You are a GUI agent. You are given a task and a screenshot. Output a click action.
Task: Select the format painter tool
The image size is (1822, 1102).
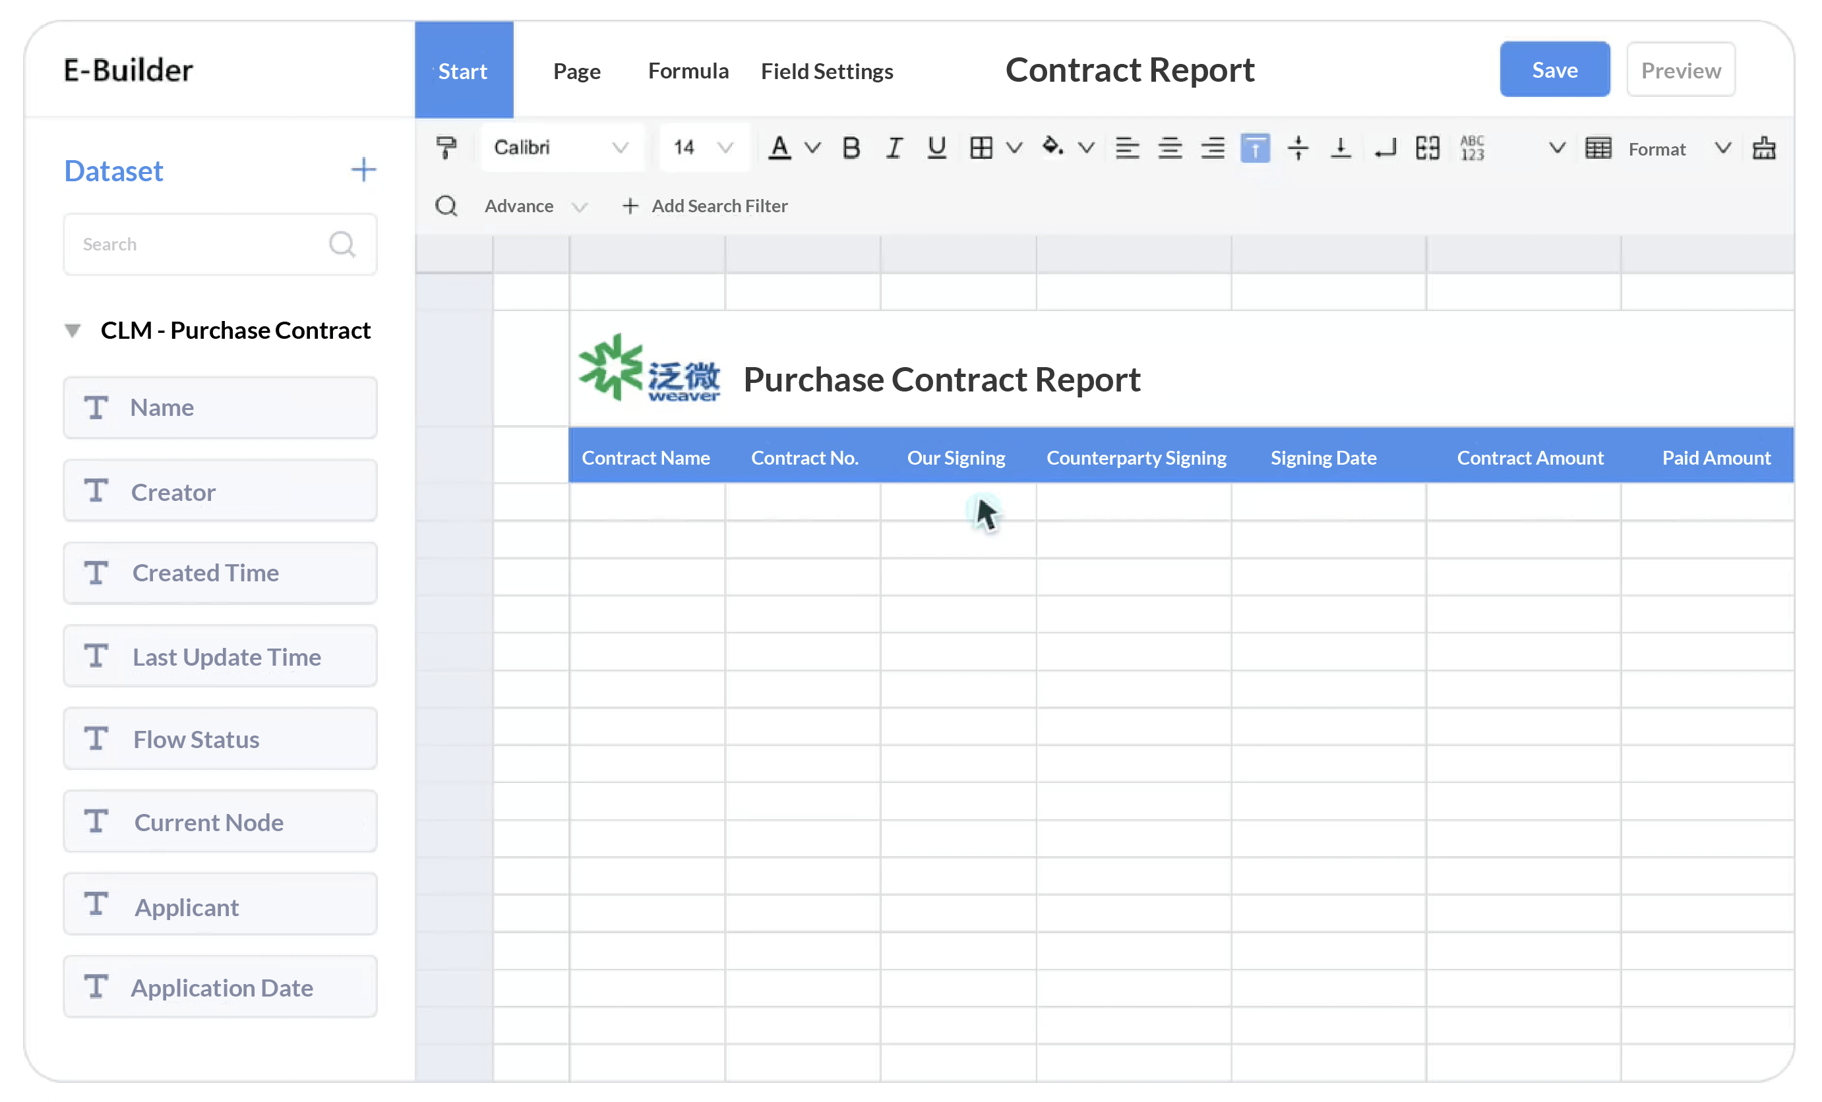coord(446,147)
